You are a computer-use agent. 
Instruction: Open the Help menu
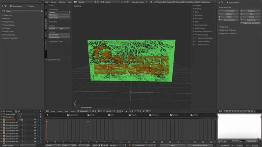click(70, 2)
